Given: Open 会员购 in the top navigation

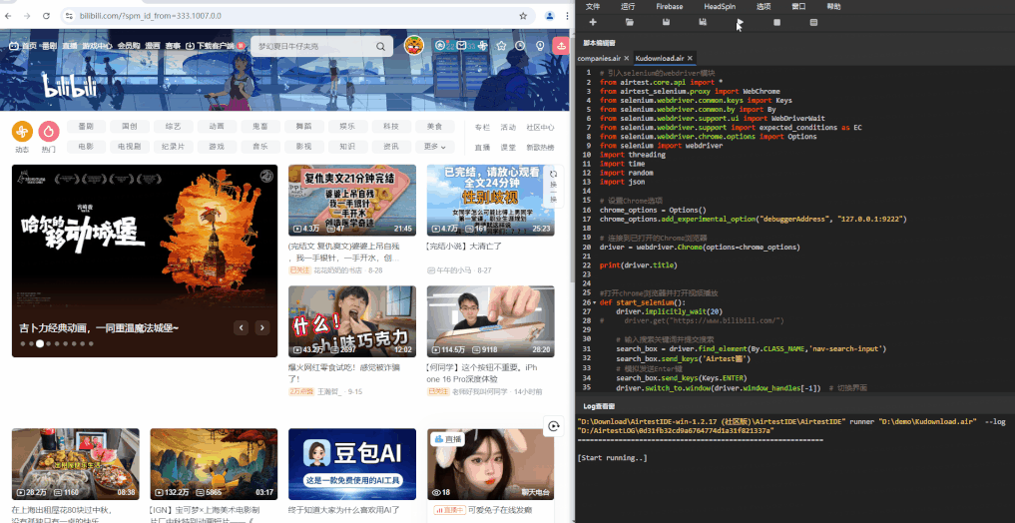Looking at the screenshot, I should 129,46.
